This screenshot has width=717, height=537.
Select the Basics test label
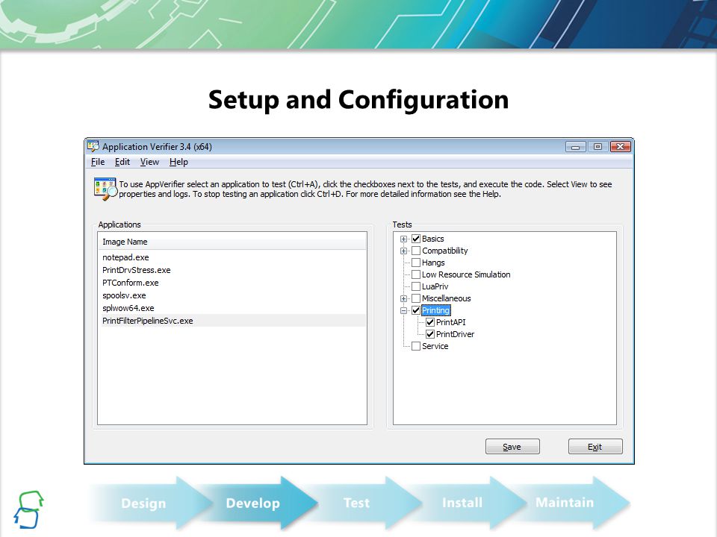point(432,239)
